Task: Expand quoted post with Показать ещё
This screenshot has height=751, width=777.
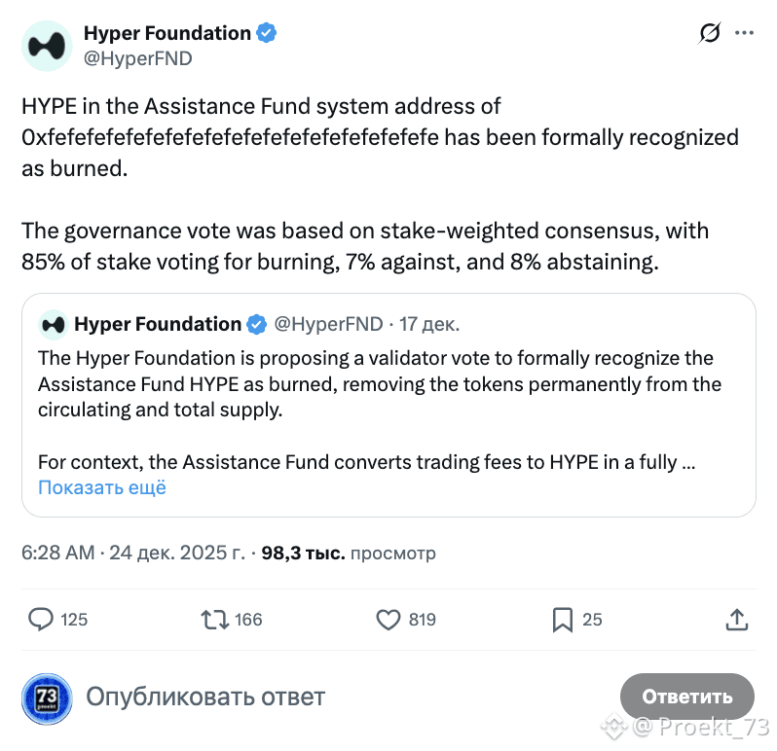Action: tap(102, 487)
